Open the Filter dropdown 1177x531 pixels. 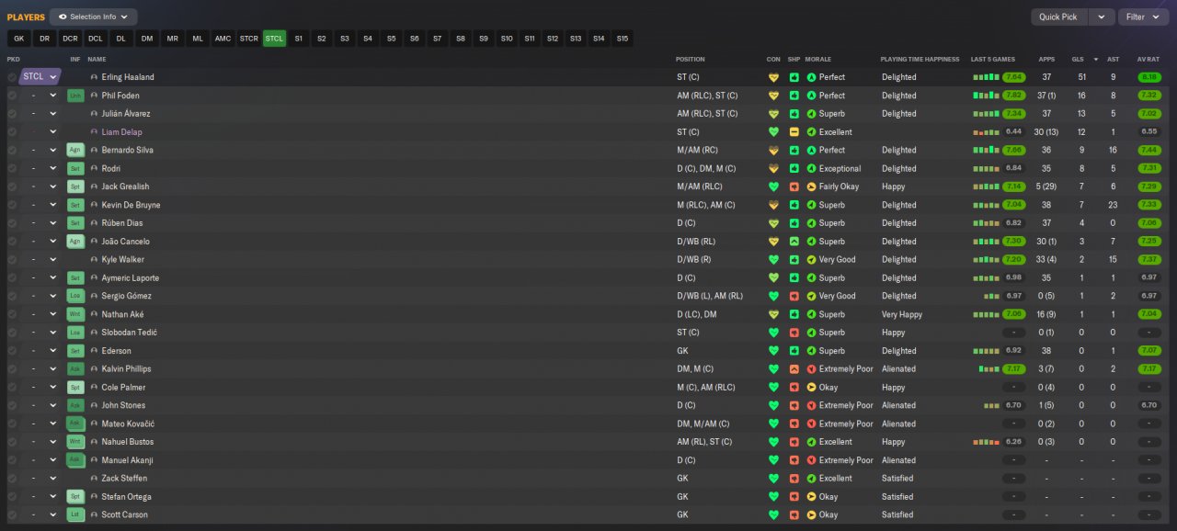[x=1143, y=17]
